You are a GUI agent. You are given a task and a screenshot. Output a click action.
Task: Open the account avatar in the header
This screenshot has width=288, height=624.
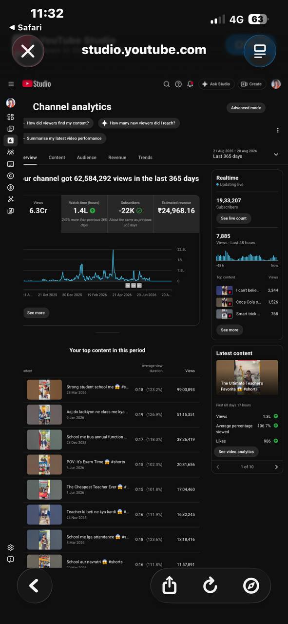click(276, 84)
